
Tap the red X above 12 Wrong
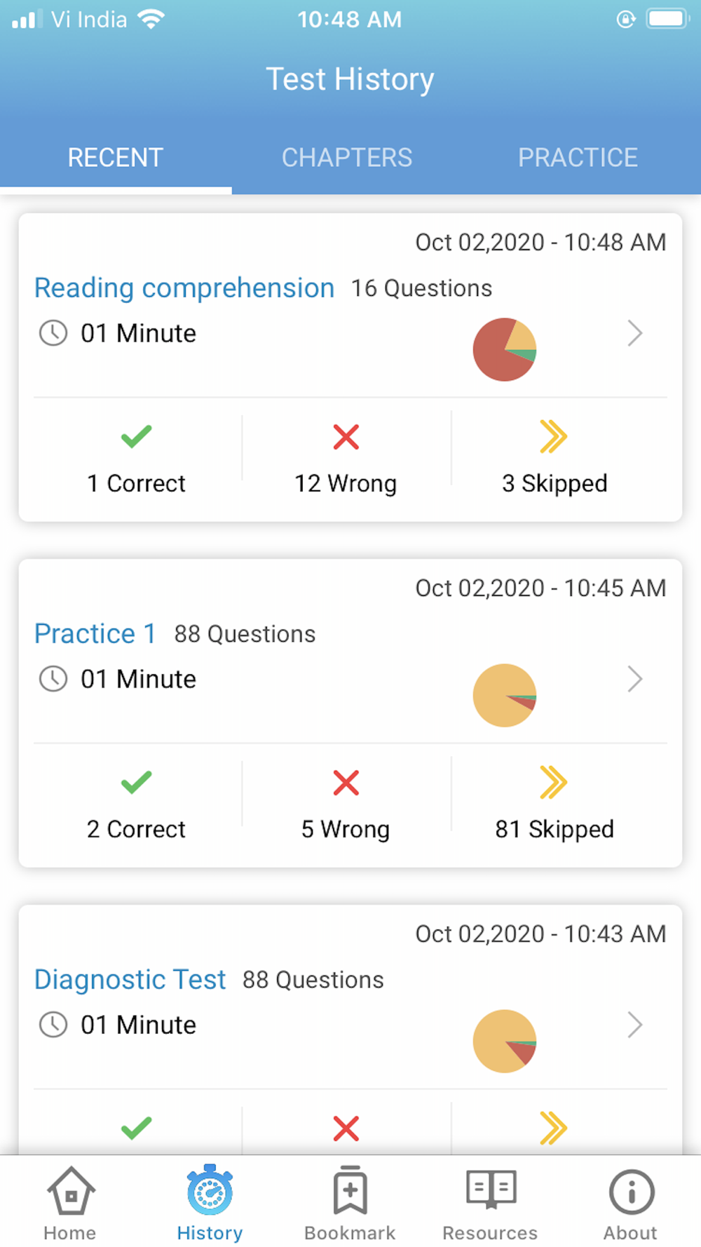point(346,436)
